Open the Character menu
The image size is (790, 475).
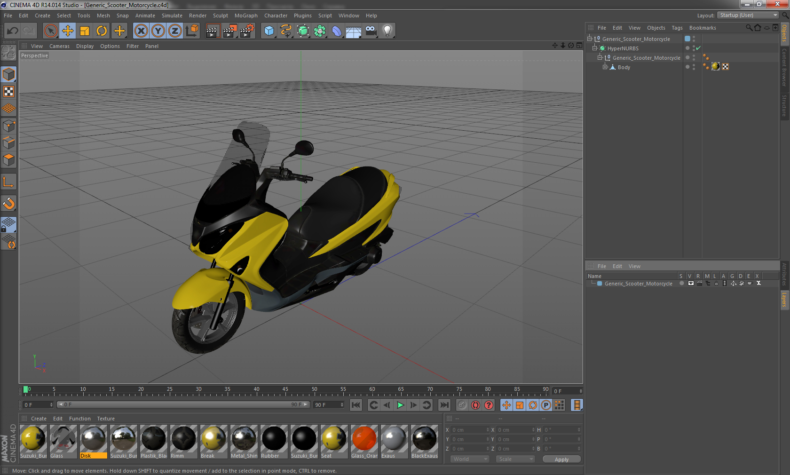click(x=276, y=16)
